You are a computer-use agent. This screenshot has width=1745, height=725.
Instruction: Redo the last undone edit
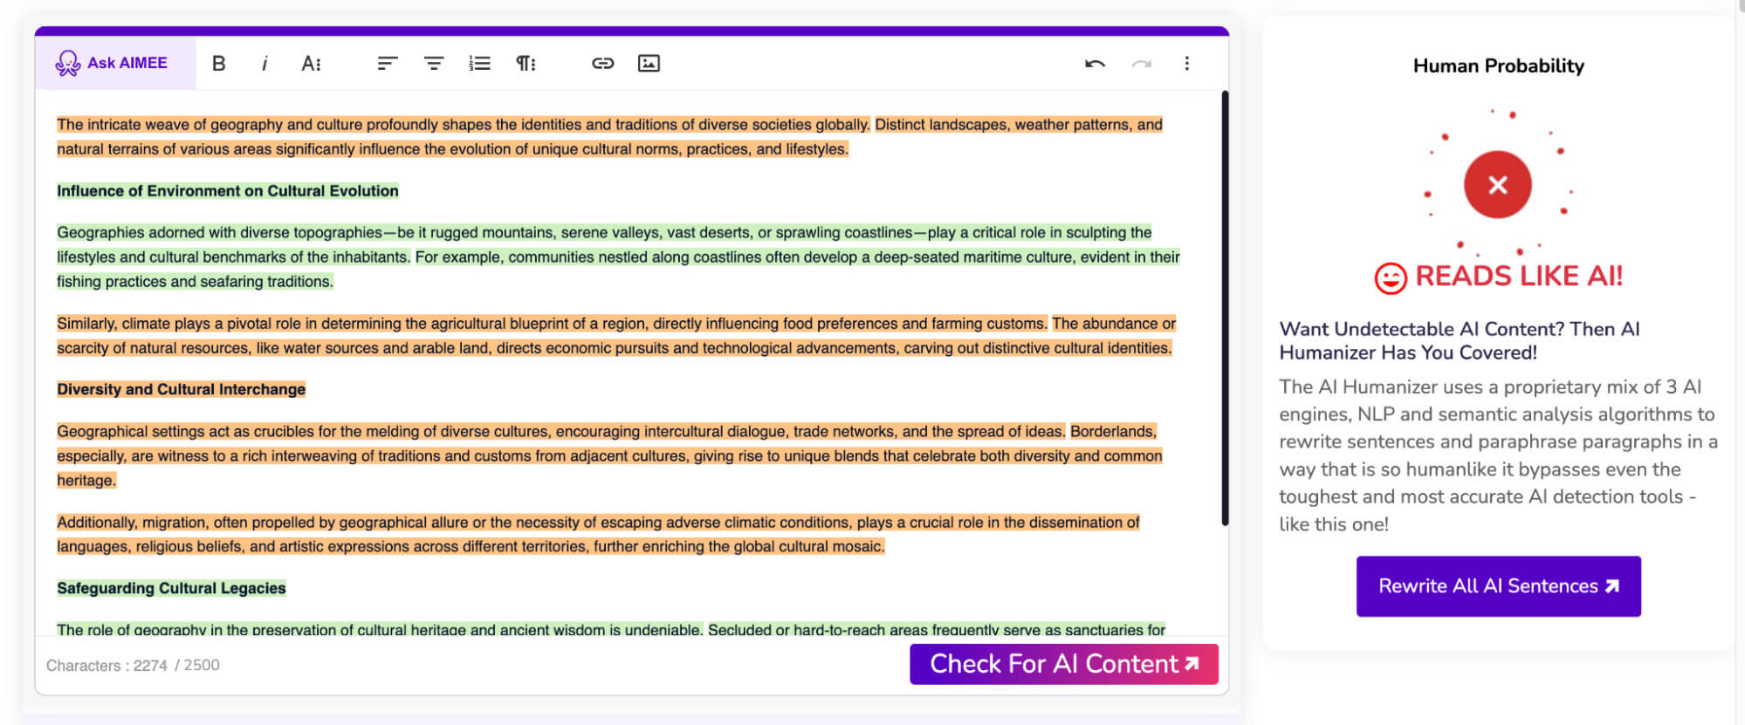(1141, 63)
